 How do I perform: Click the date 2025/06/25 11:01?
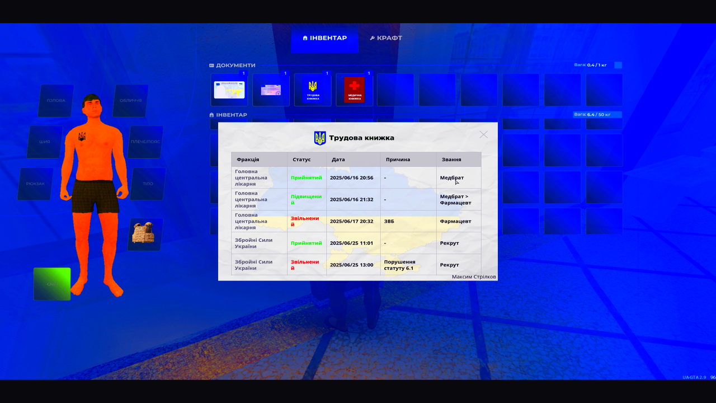coord(352,243)
